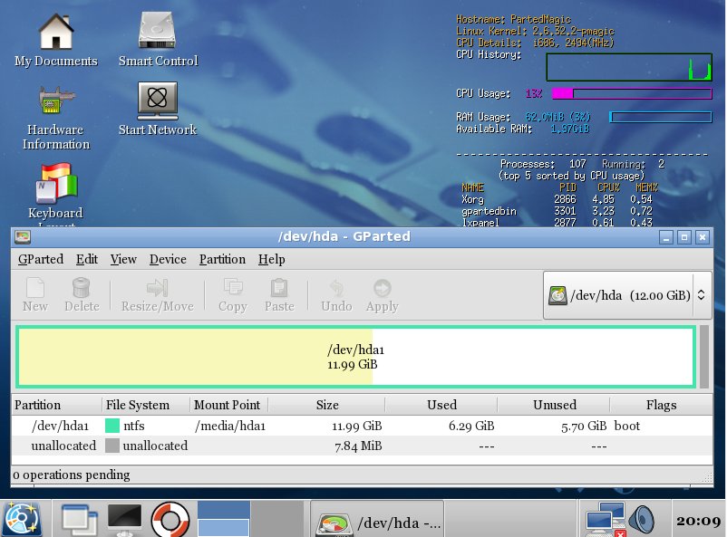Open the Smart Control desktop icon
727x537 pixels.
point(158,32)
